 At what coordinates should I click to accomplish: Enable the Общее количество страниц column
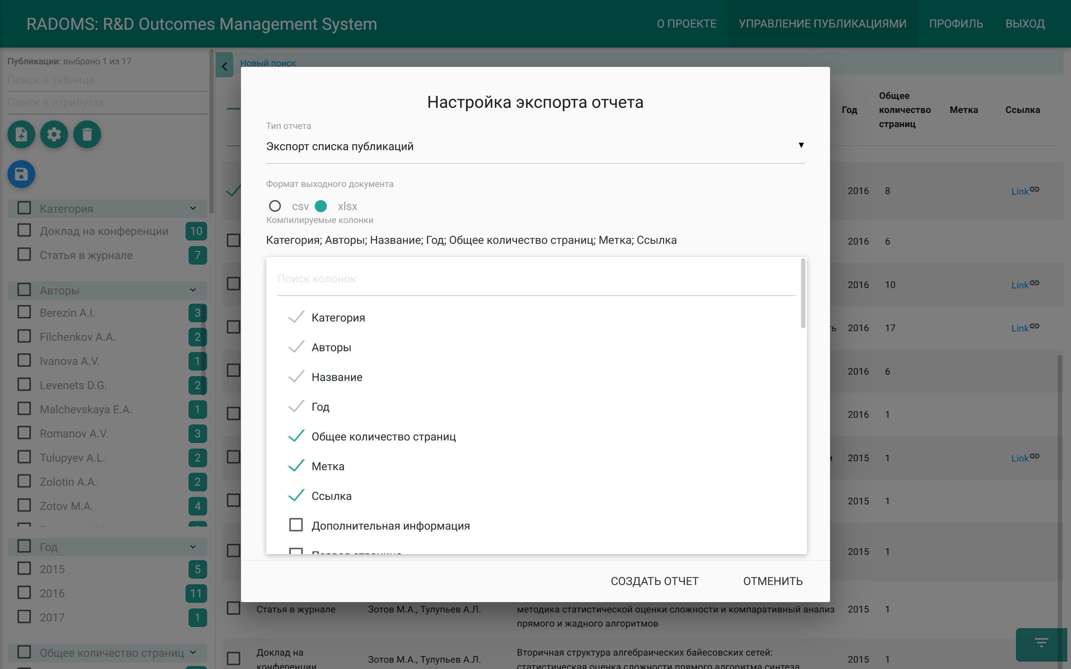296,436
